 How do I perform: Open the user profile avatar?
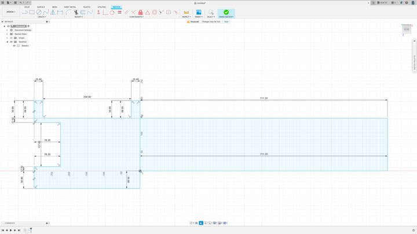(413, 3)
